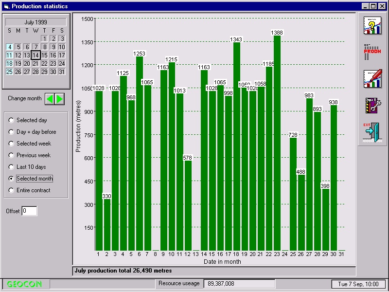Select July 31 in the calendar
This screenshot has height=292, width=389.
coord(62,72)
